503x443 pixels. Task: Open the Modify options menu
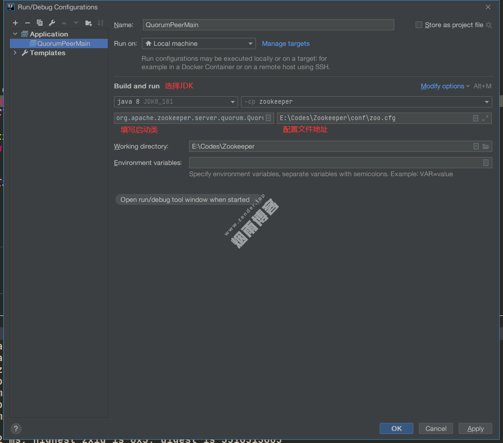click(x=445, y=86)
